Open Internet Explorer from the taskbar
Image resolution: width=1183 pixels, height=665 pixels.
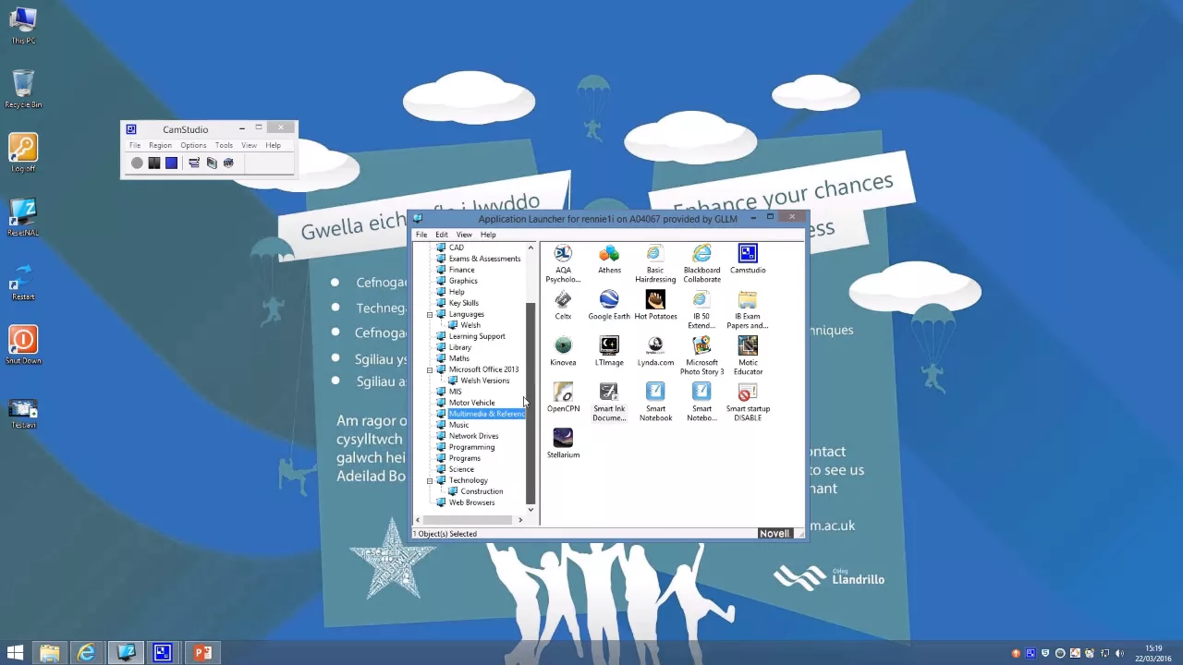(87, 653)
